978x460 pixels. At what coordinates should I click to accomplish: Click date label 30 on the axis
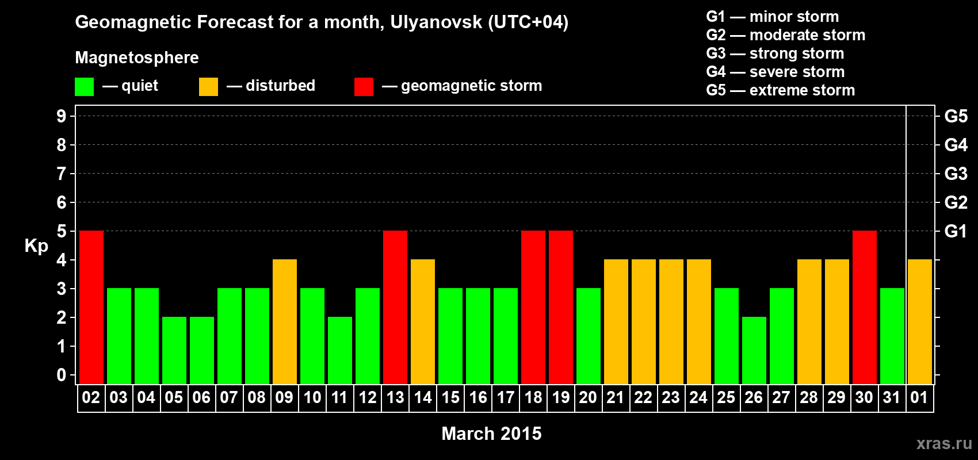(864, 398)
